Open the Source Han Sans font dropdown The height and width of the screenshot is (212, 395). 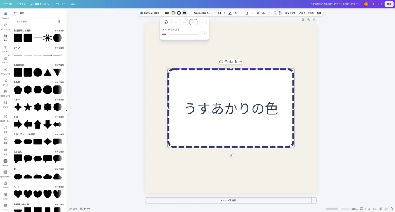pos(202,13)
